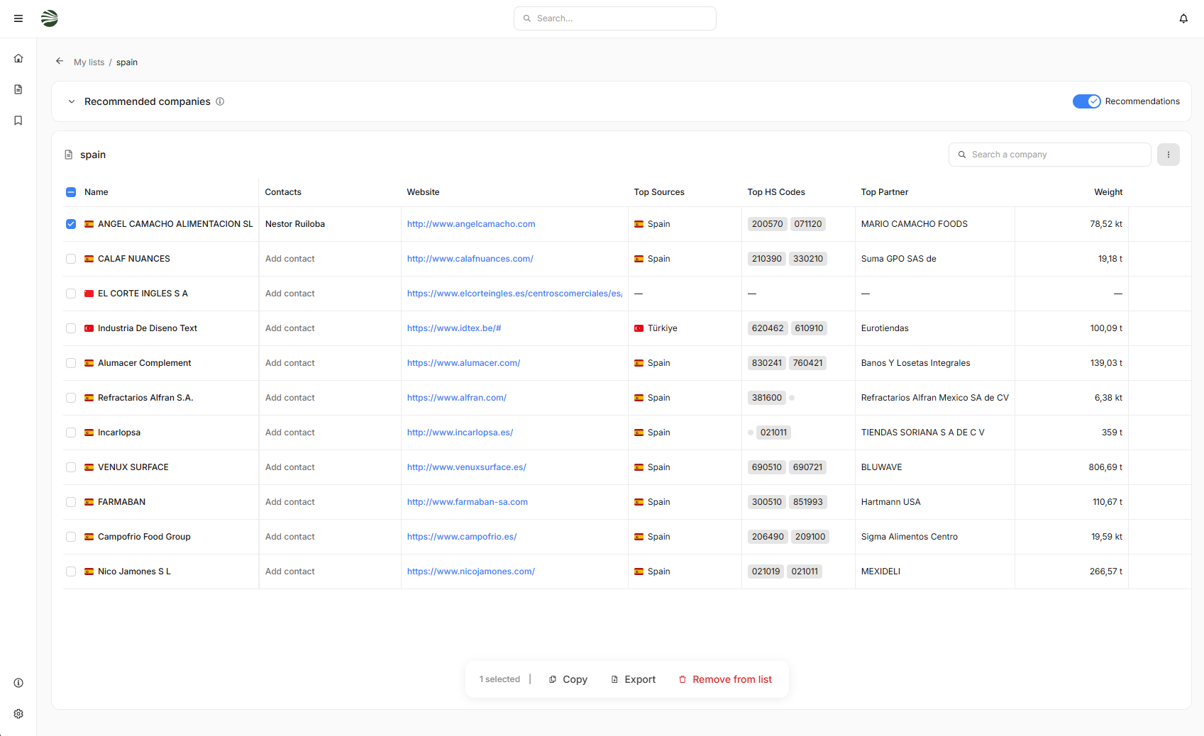
Task: Click Add contact for CALAF NUANCES
Action: [290, 259]
